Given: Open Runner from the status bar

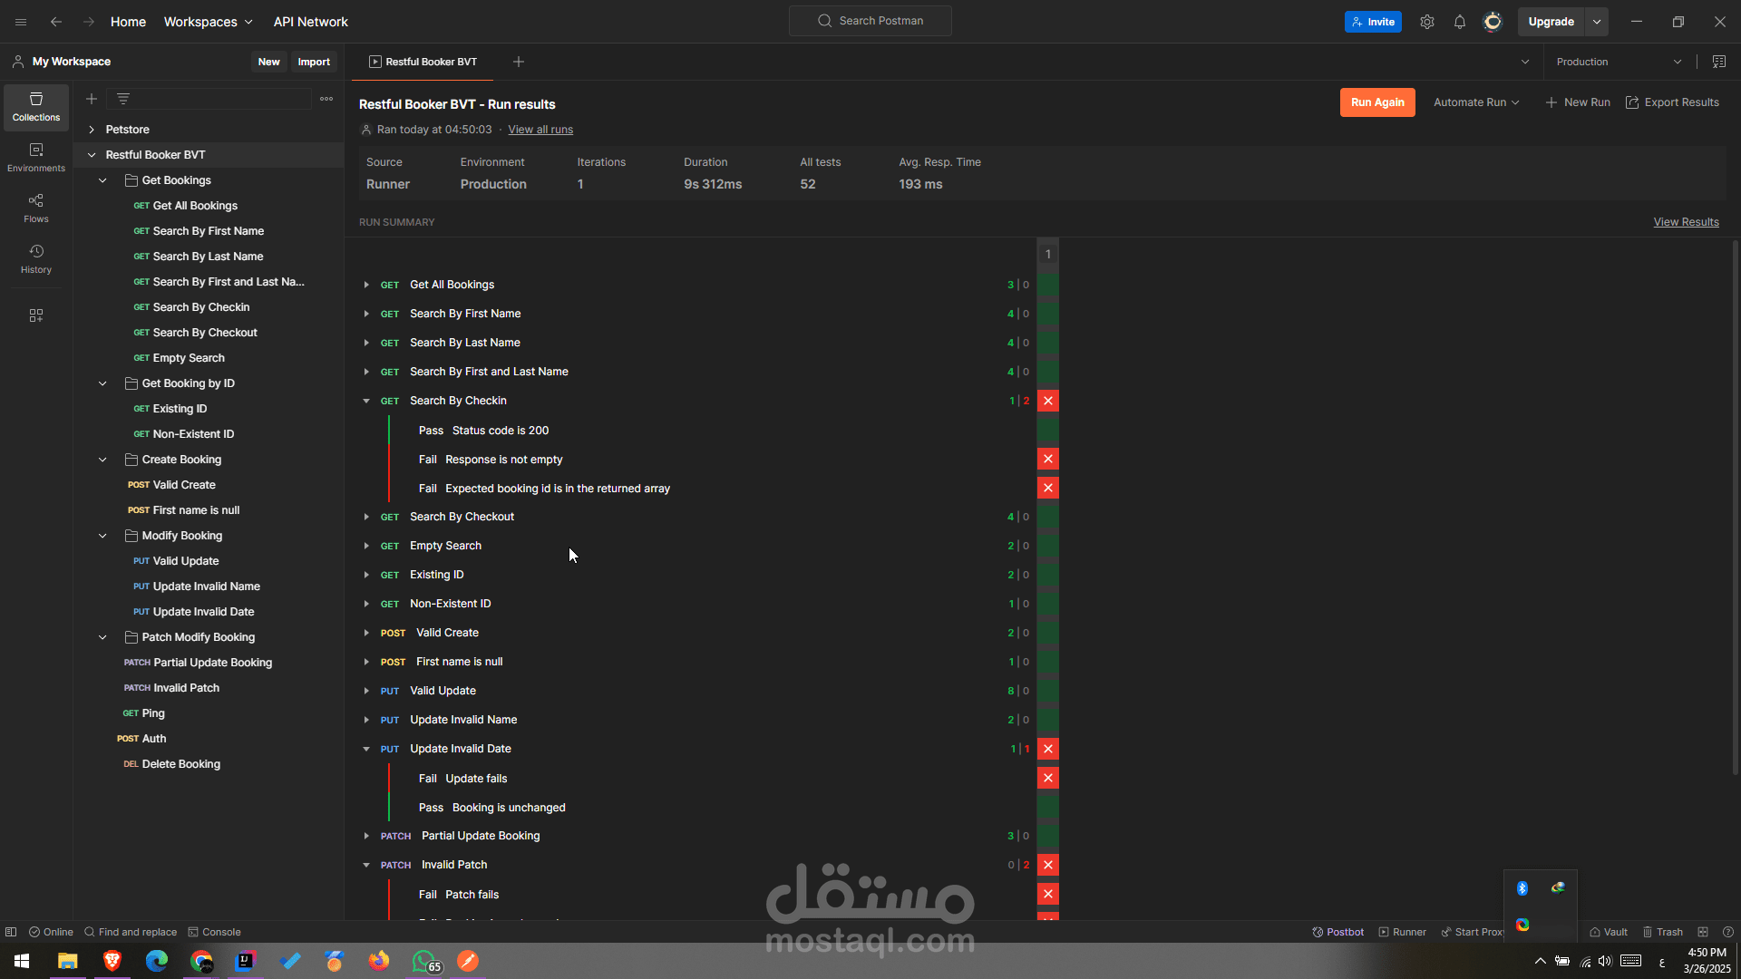Looking at the screenshot, I should pos(1403,932).
